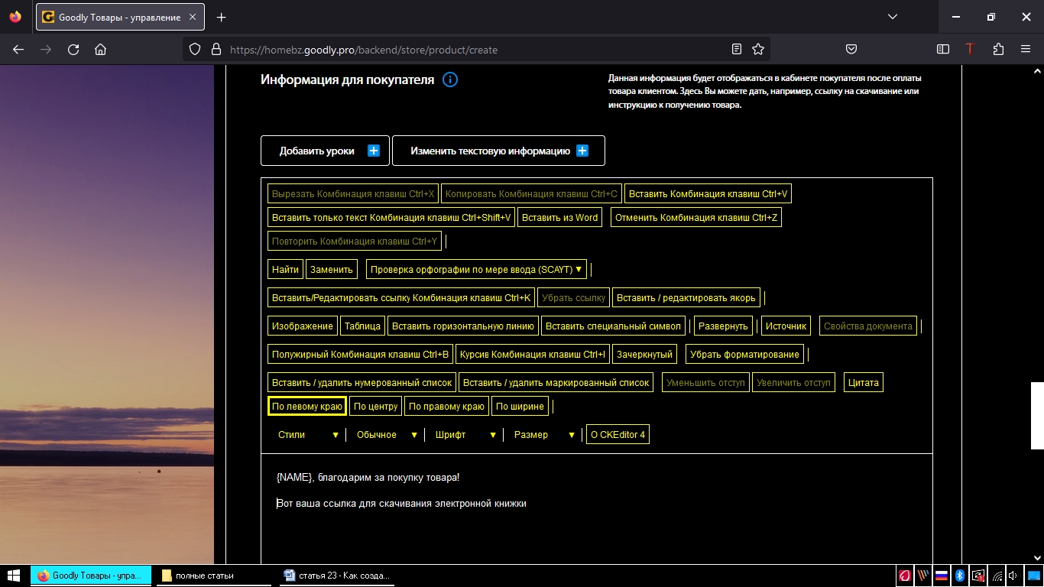
Task: Click Изменить текстовую информацию button
Action: click(x=498, y=151)
